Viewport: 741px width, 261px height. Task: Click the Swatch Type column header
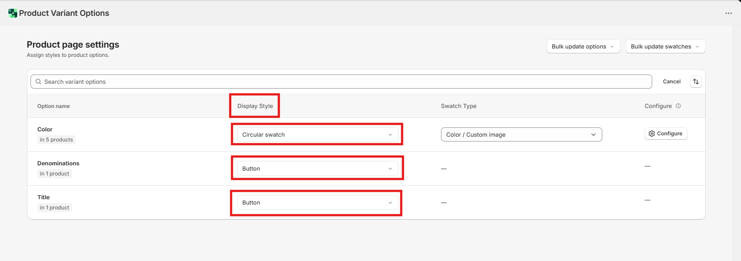[458, 106]
